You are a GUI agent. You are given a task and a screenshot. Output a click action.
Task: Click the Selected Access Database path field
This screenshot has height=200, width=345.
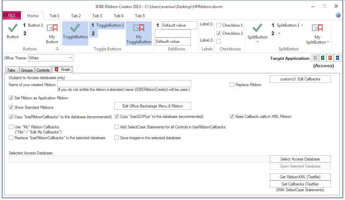click(x=139, y=159)
